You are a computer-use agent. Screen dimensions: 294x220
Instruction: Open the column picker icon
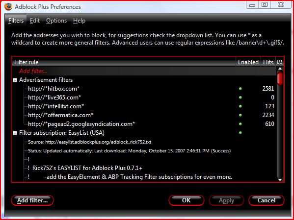280,62
